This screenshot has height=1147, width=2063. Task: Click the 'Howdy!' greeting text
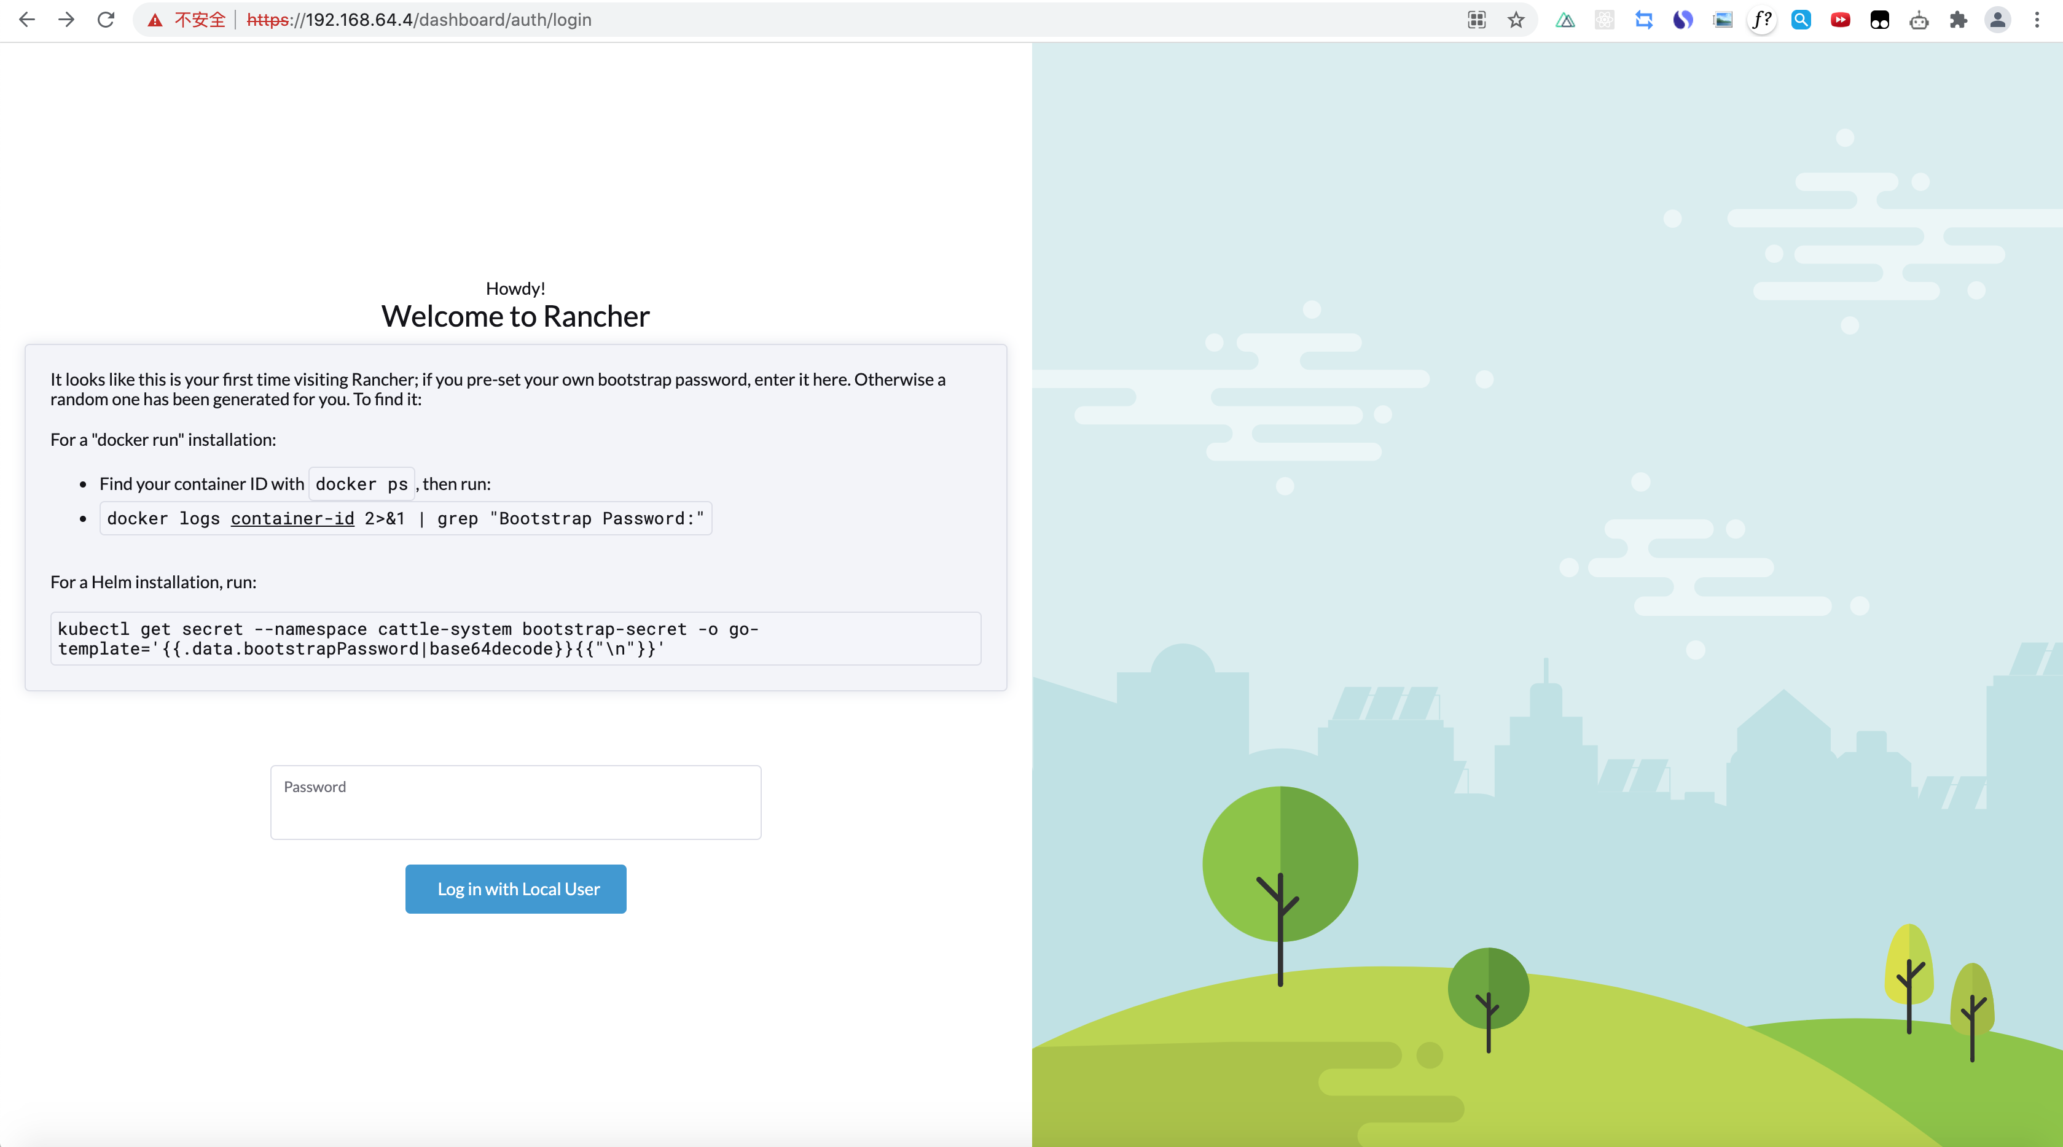(x=516, y=288)
